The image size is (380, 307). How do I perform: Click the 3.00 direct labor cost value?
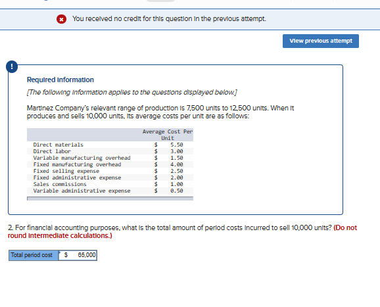pyautogui.click(x=177, y=151)
